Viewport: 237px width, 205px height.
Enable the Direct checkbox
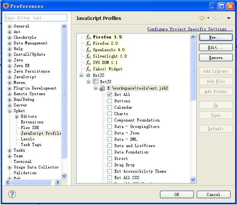pyautogui.click(x=110, y=158)
